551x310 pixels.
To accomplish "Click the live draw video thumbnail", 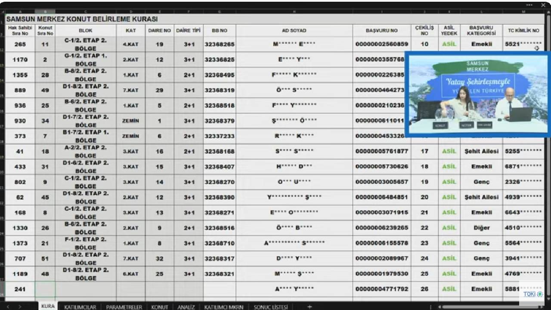I will click(x=477, y=94).
